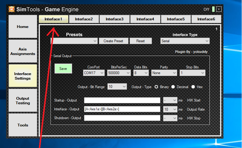
Task: Click the Create Preset button
Action: click(114, 41)
